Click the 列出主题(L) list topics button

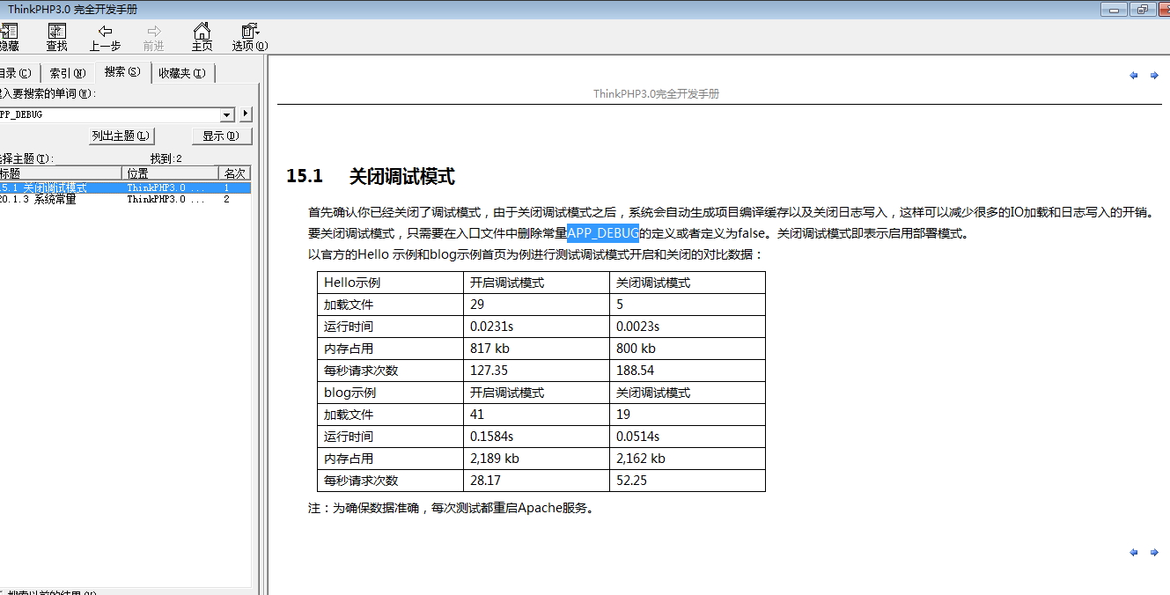(x=121, y=136)
